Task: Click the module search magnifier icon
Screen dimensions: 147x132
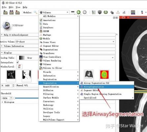Action: click(x=36, y=12)
